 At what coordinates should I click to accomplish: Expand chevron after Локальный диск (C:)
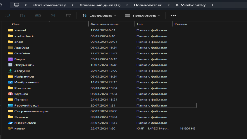click(x=127, y=5)
